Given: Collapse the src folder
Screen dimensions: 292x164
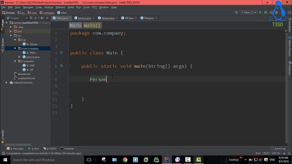Looking at the screenshot, I should tap(11, 36).
